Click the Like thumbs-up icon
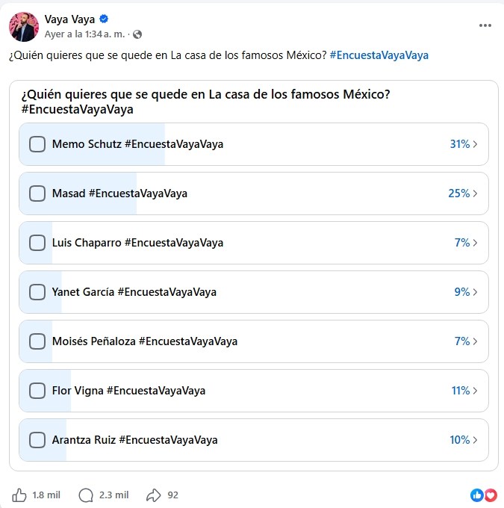The height and width of the screenshot is (508, 504). (19, 495)
